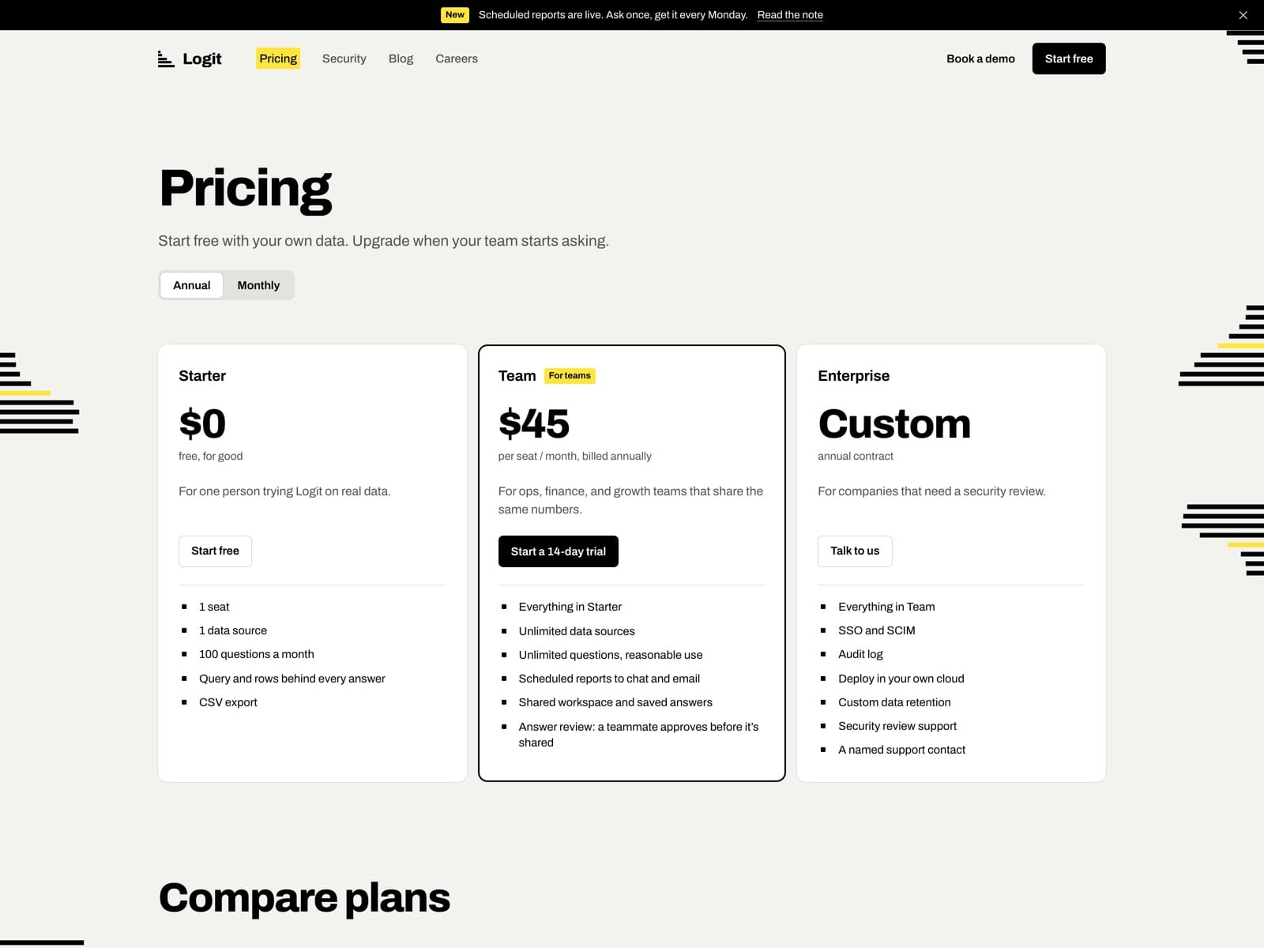Choose Start free on the Starter plan
Screen dimensions: 1264x948
(215, 551)
